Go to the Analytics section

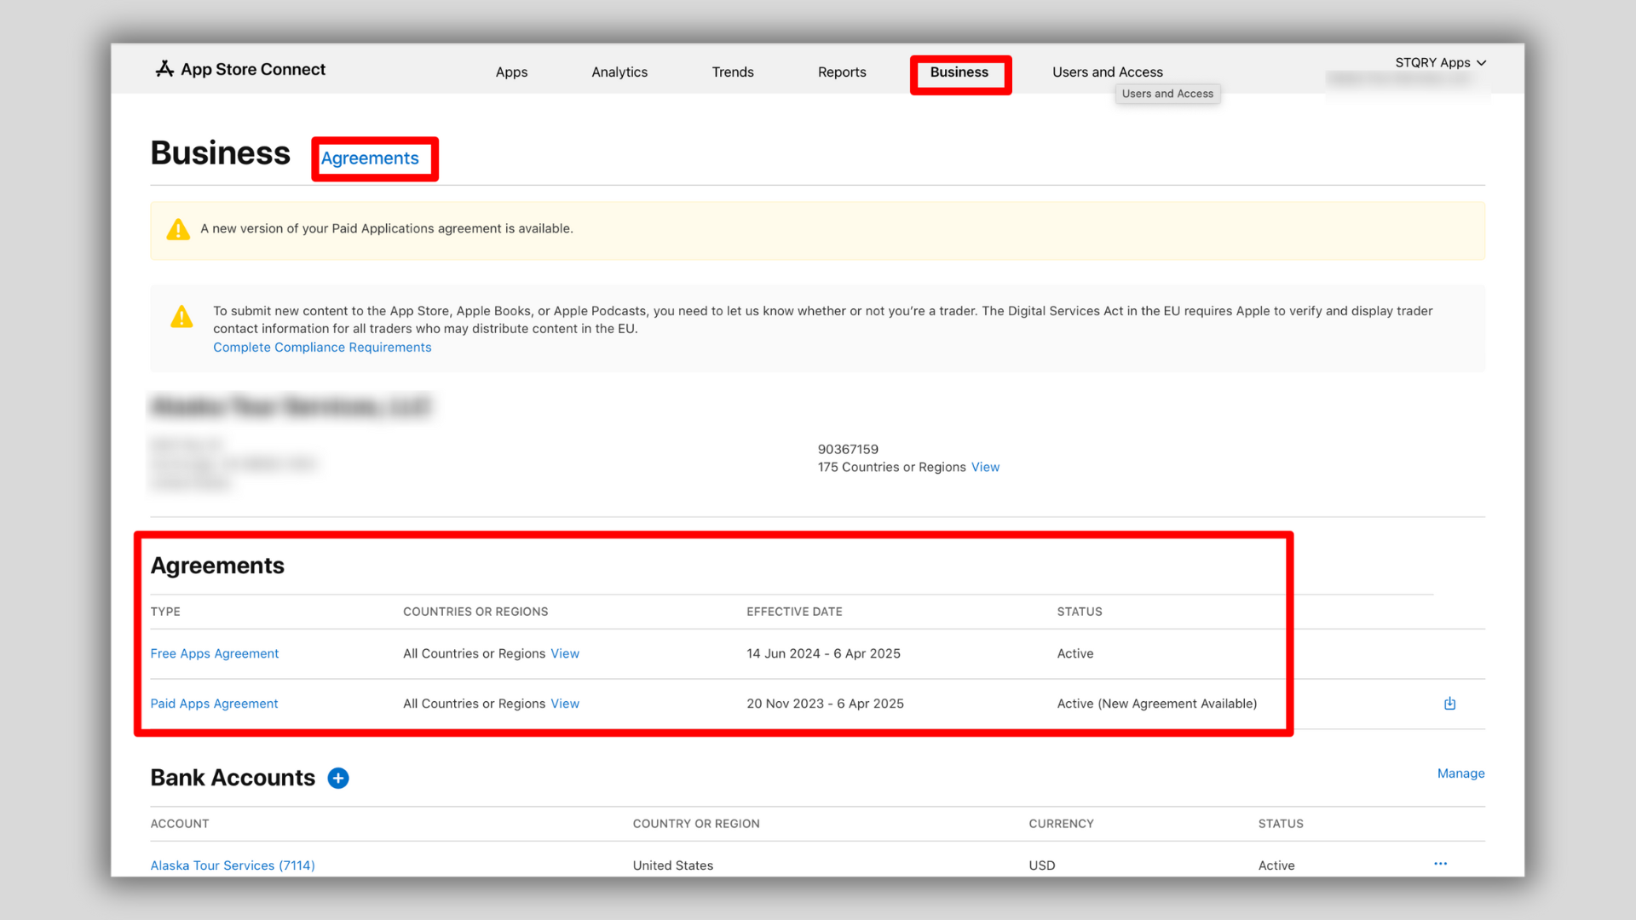click(x=619, y=72)
